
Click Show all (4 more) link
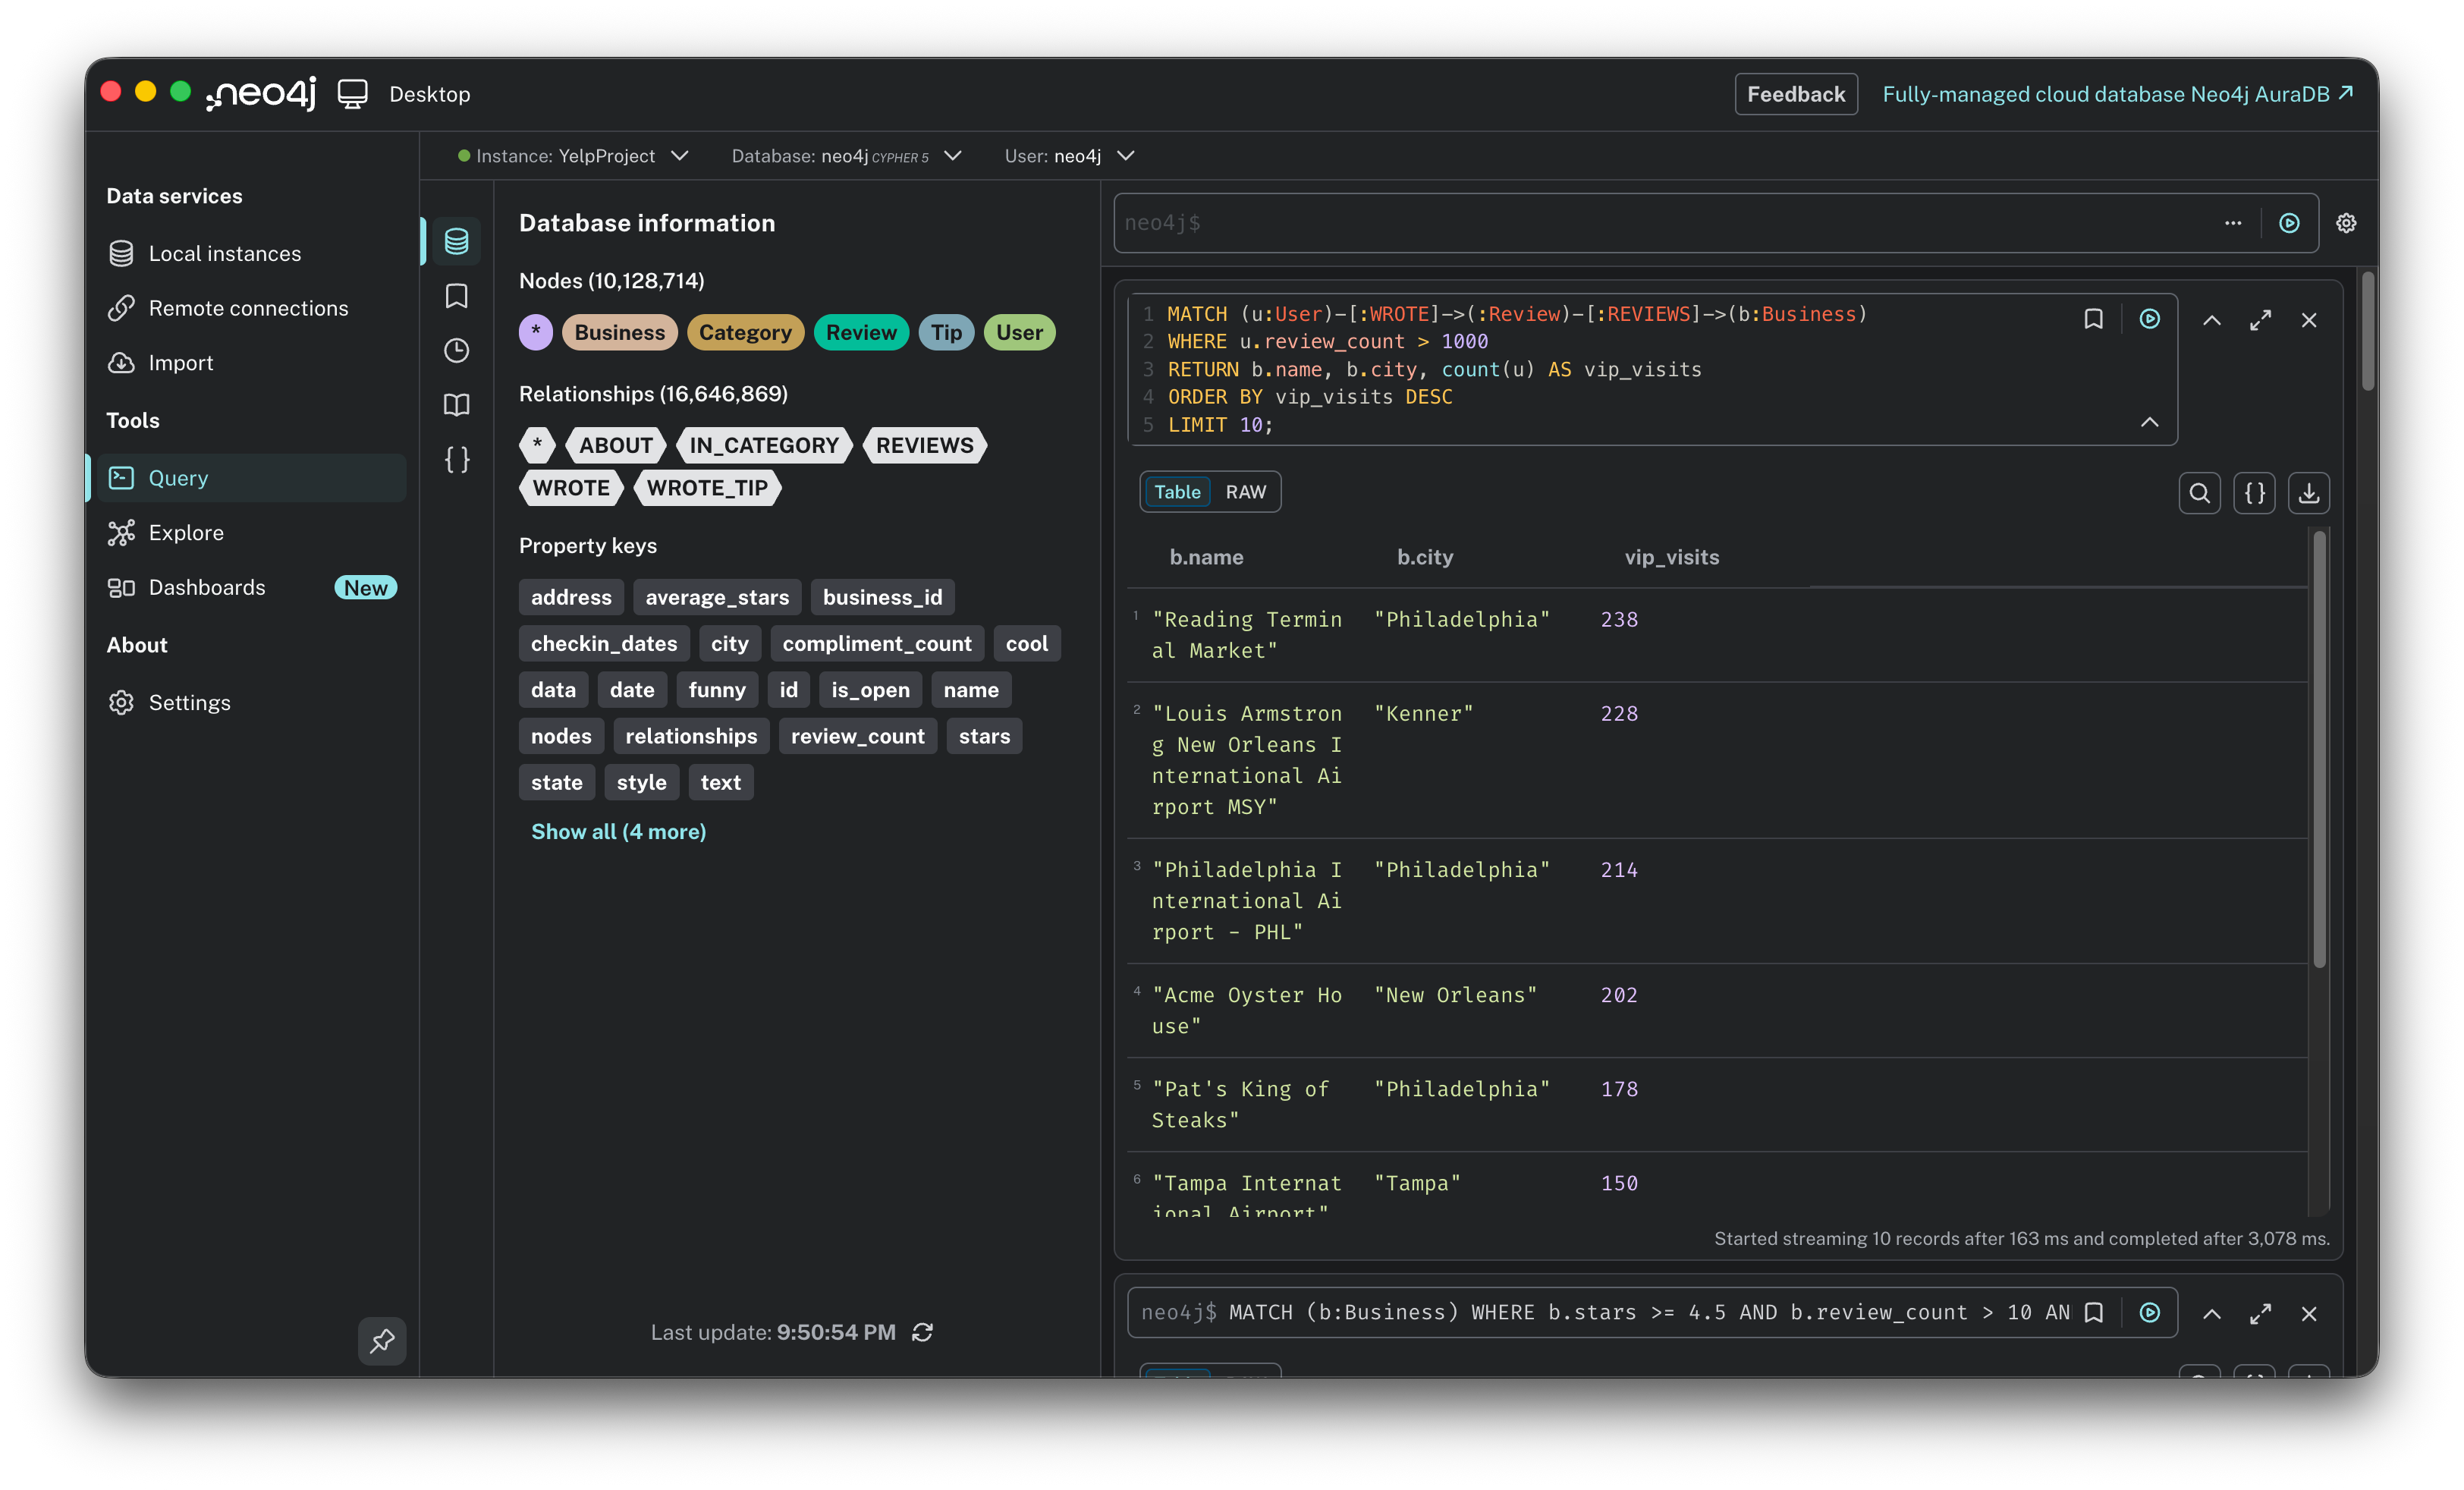(618, 831)
